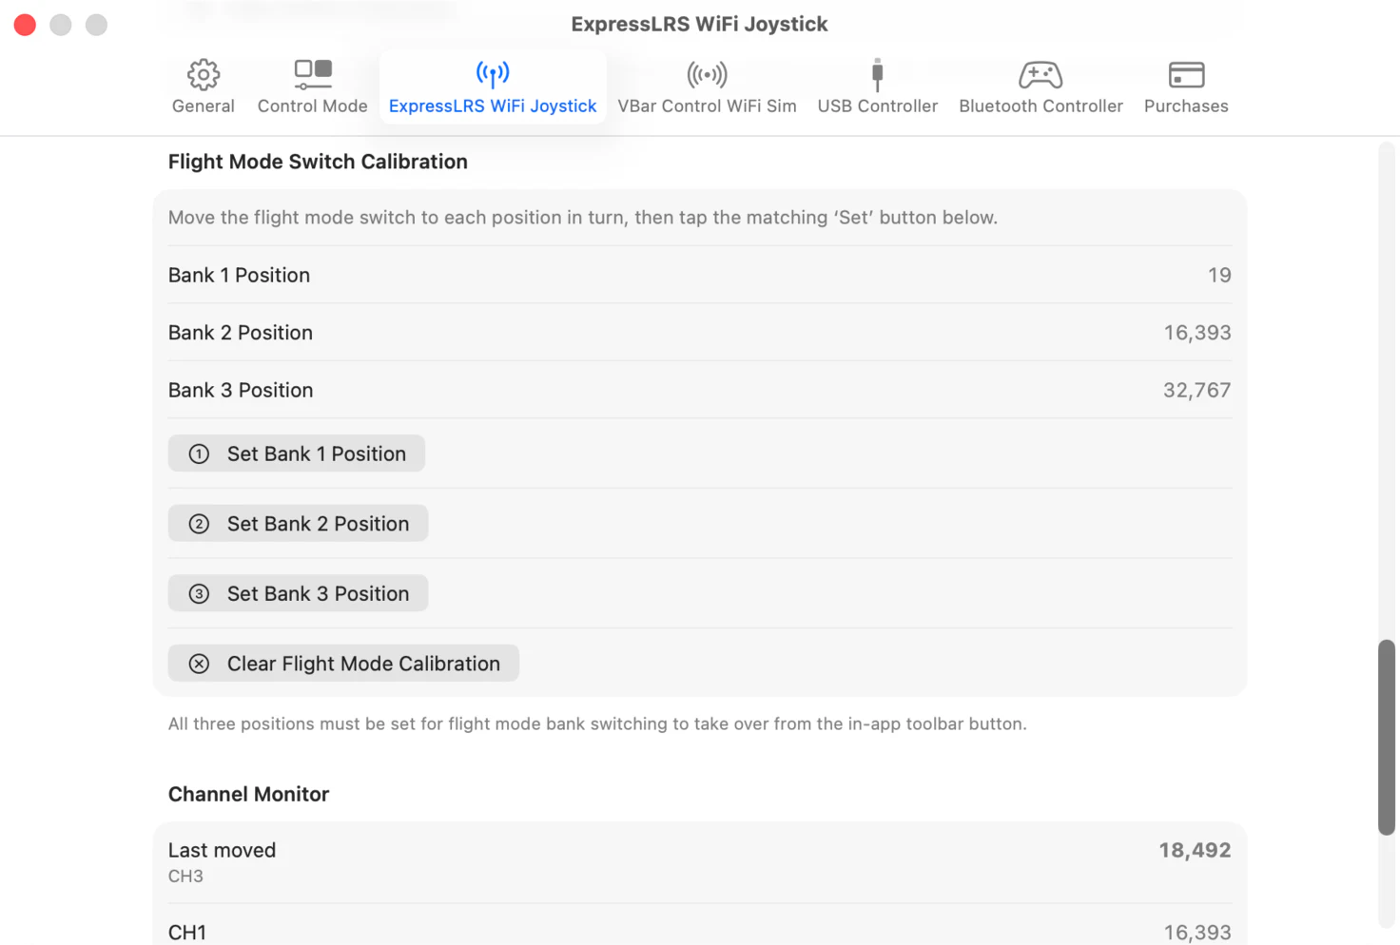Select the Control Mode toggle-and-slider icon
The image size is (1400, 945).
click(313, 74)
